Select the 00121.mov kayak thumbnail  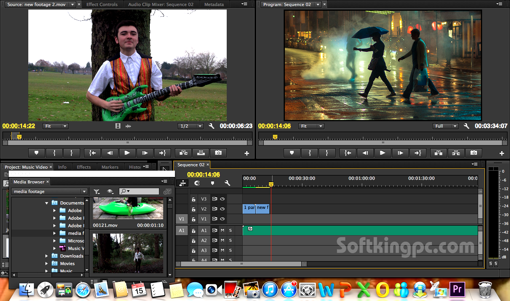pyautogui.click(x=128, y=208)
